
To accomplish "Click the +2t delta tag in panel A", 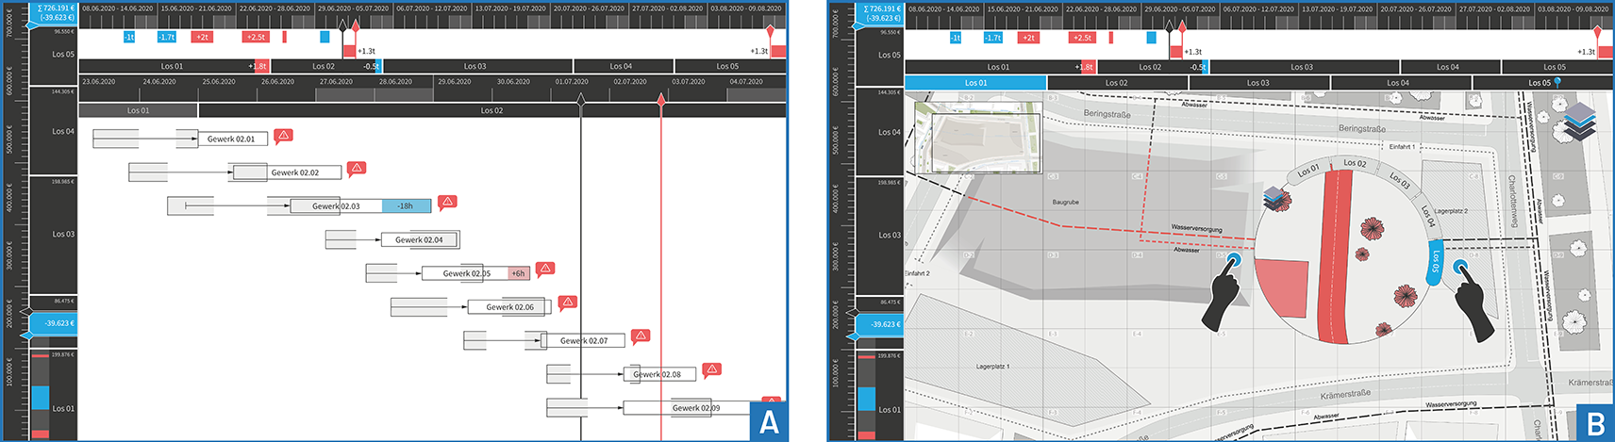I will (x=202, y=37).
